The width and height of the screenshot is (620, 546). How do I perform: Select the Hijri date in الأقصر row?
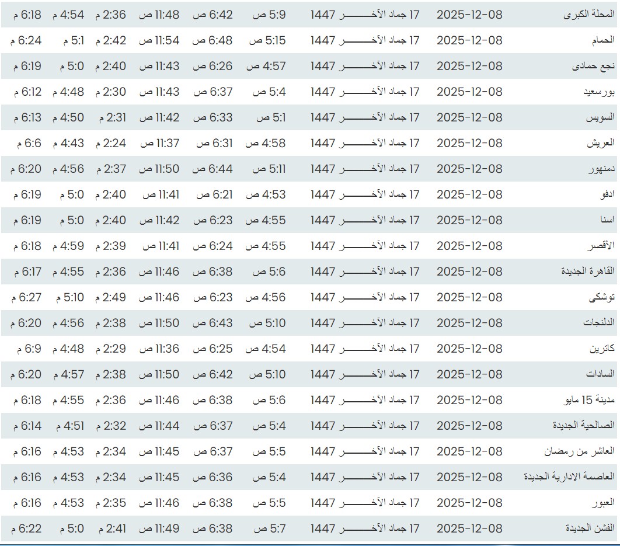click(364, 246)
